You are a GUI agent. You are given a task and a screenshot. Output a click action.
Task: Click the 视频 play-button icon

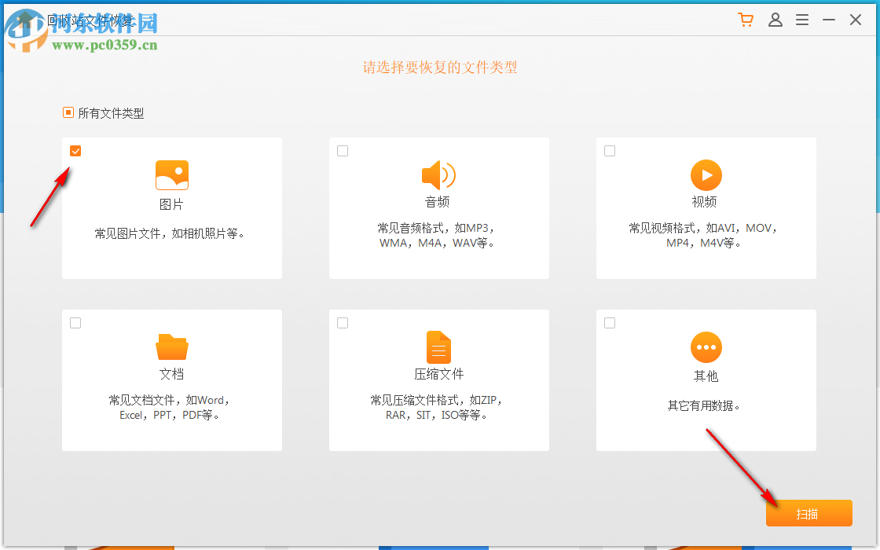(x=706, y=174)
